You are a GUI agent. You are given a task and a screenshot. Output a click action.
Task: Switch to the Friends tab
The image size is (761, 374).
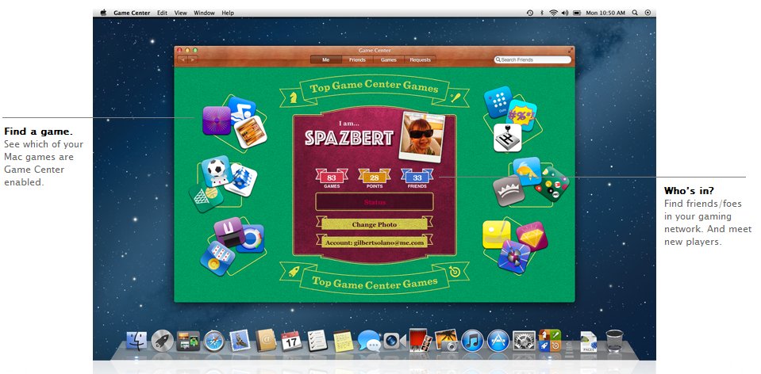[357, 59]
